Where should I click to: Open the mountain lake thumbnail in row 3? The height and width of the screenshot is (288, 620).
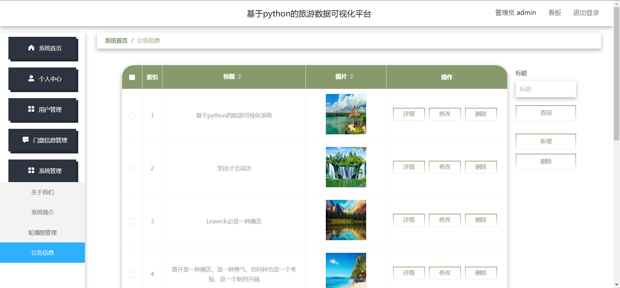[x=346, y=220]
